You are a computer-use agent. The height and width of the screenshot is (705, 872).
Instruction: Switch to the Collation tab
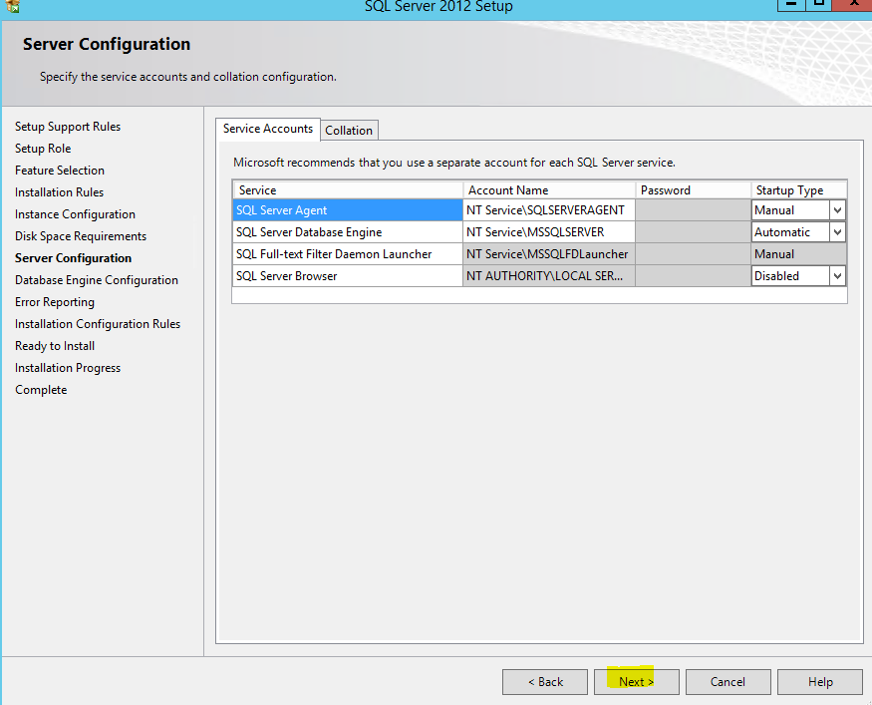pyautogui.click(x=349, y=131)
